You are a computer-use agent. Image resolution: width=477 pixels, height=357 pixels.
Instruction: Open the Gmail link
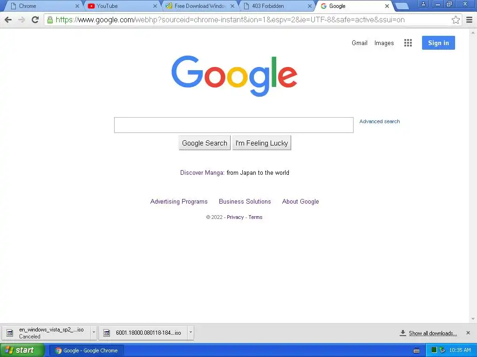click(360, 43)
